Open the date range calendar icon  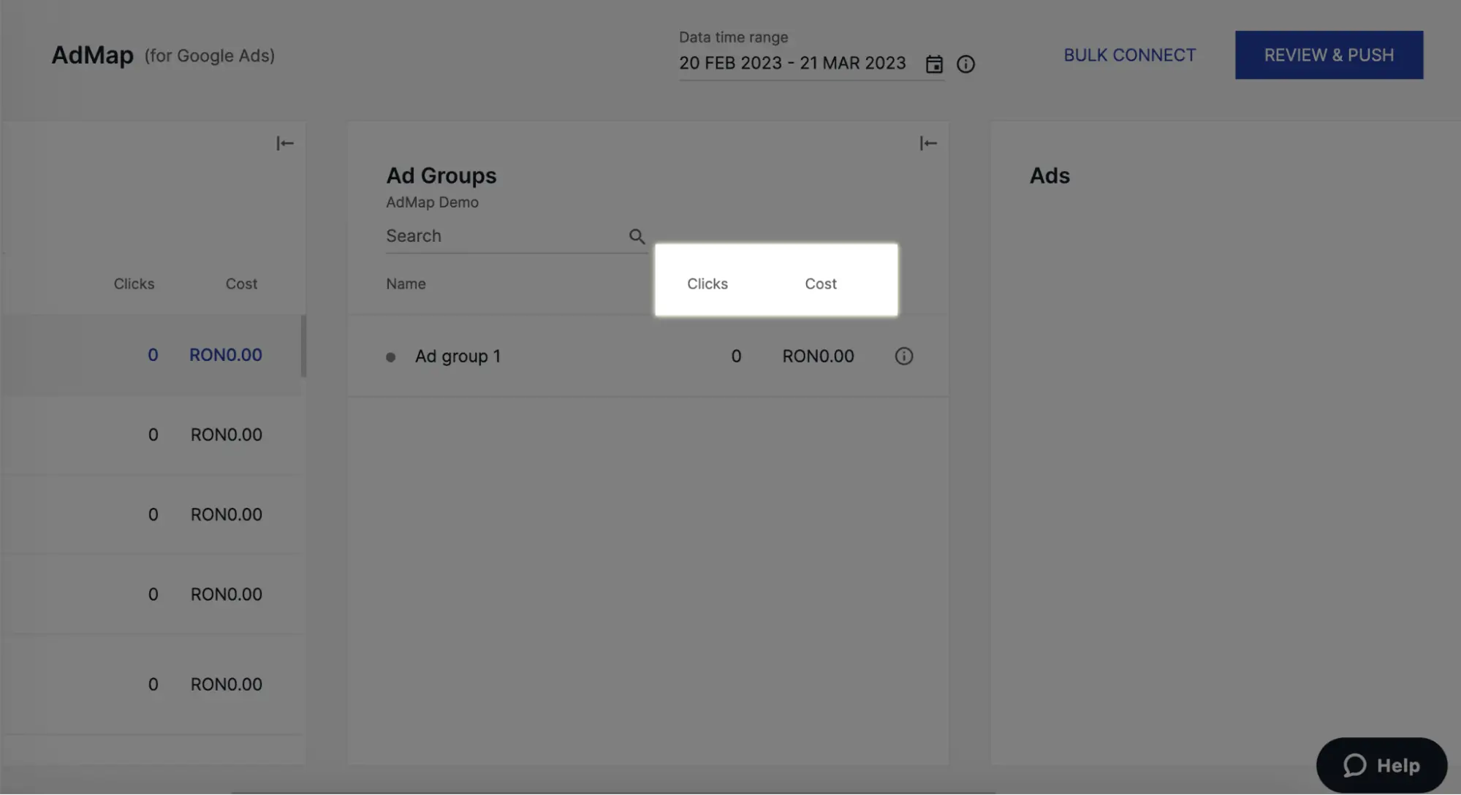(933, 64)
